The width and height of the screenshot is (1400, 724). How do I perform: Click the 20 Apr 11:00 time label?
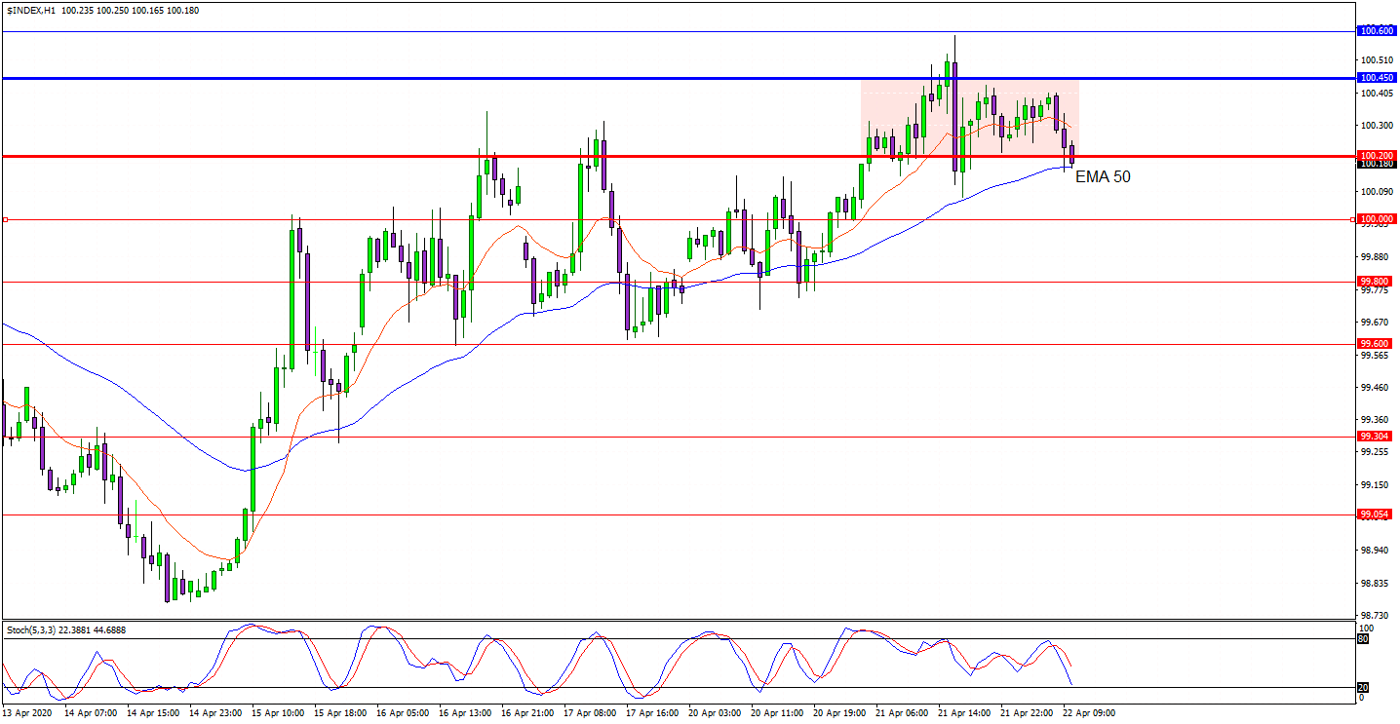coord(778,712)
